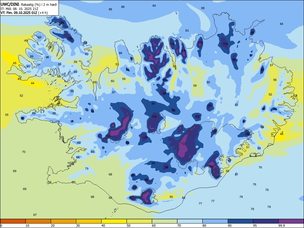This screenshot has width=304, height=228.
Task: Click the legend tick label 20
Action: pyautogui.click(x=53, y=226)
